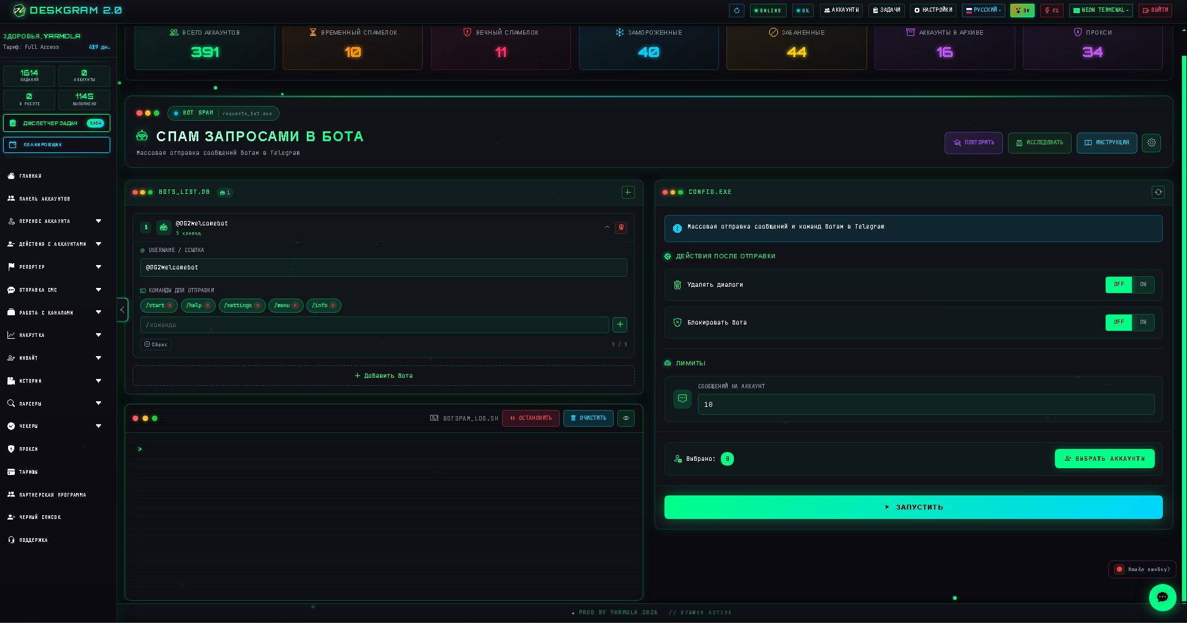Open the NEON TERMINAL theme dropdown
Screen dimensions: 1187x623
point(1101,11)
